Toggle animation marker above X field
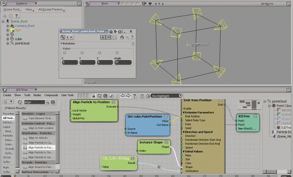 (x=65, y=53)
